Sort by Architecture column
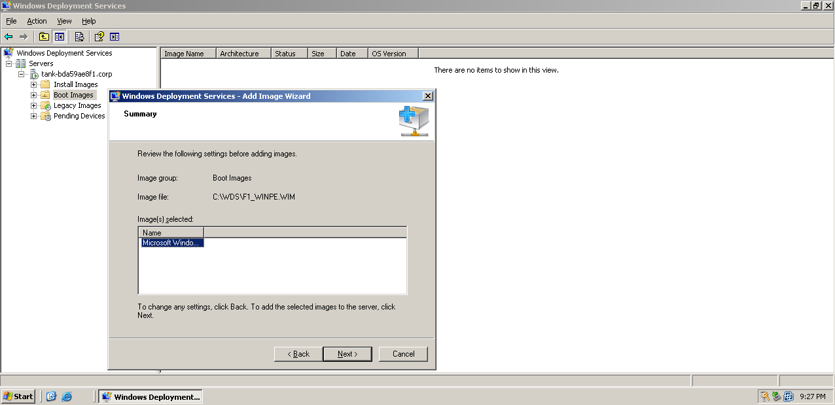 pyautogui.click(x=243, y=54)
